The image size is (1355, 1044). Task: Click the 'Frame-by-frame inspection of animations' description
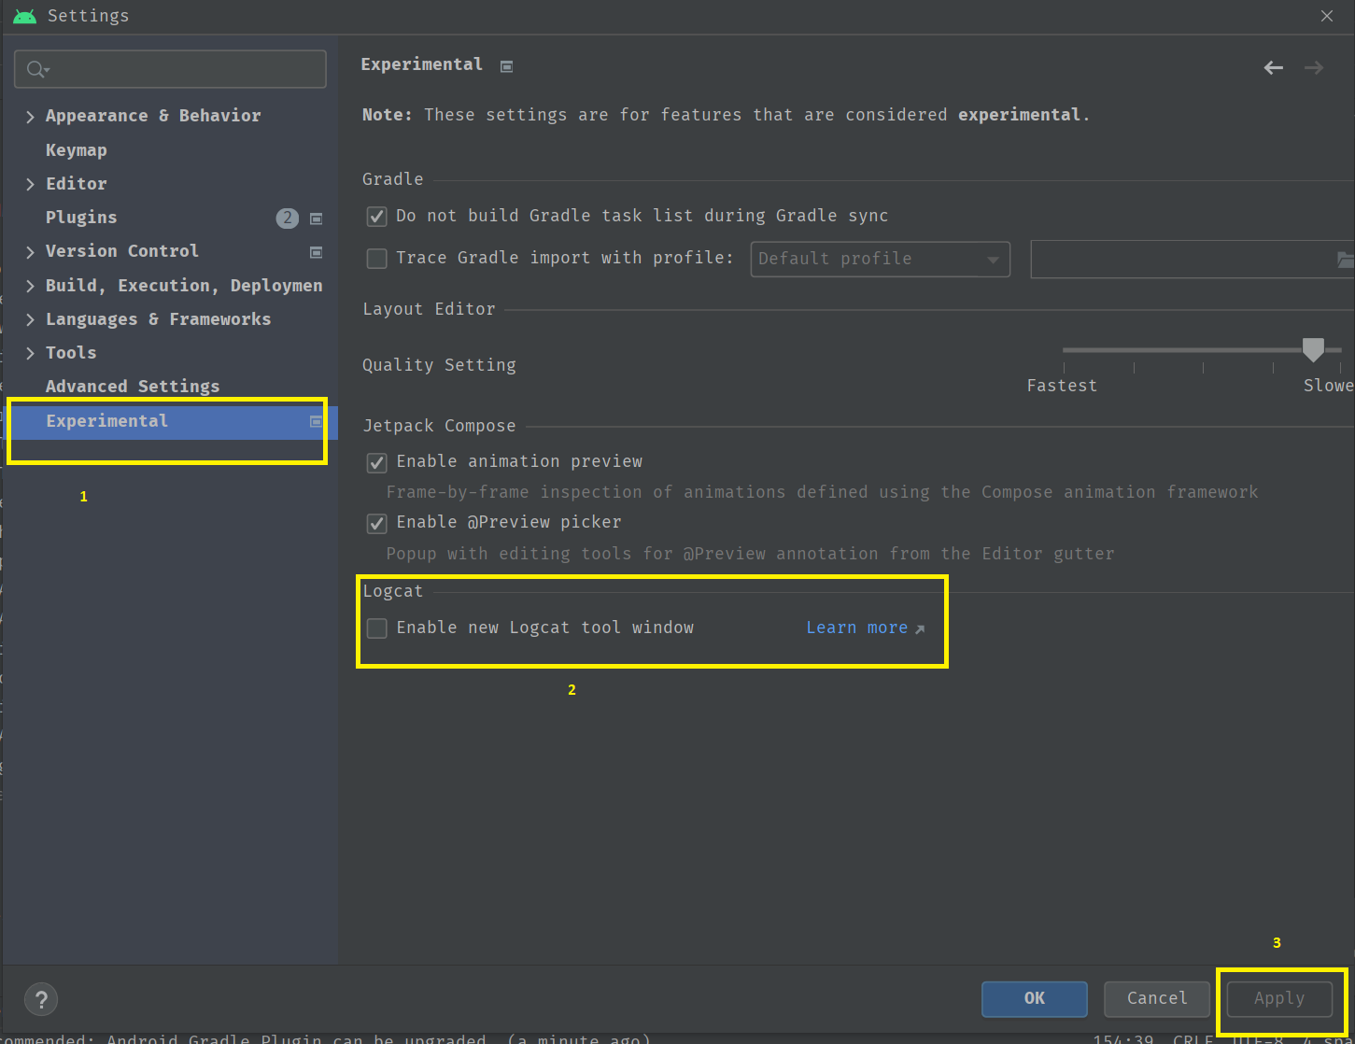(822, 492)
